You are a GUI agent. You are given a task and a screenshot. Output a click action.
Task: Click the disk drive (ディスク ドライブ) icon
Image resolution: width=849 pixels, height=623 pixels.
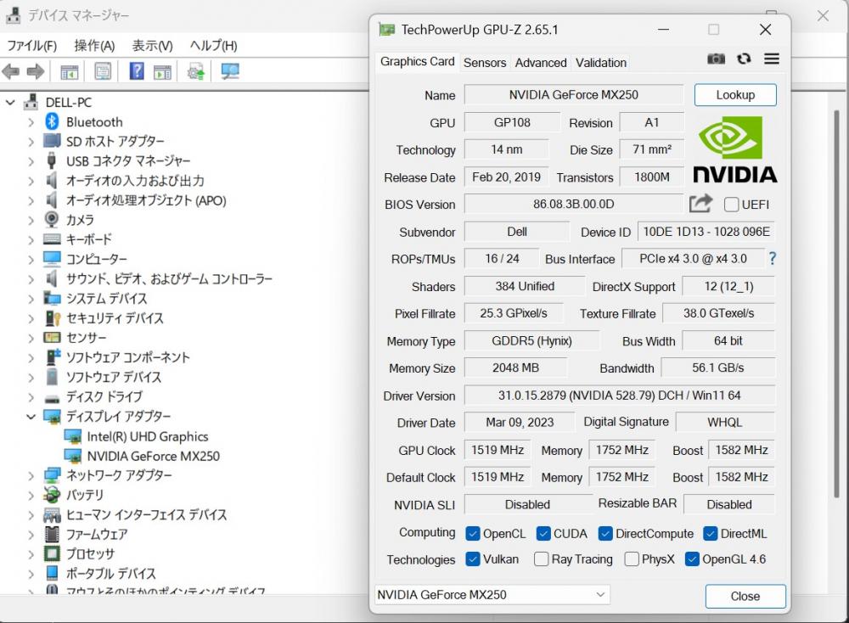(x=52, y=398)
